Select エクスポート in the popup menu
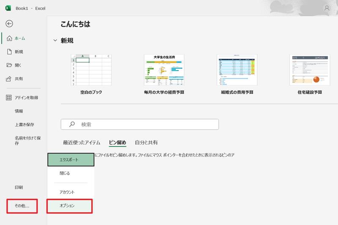 [x=71, y=160]
